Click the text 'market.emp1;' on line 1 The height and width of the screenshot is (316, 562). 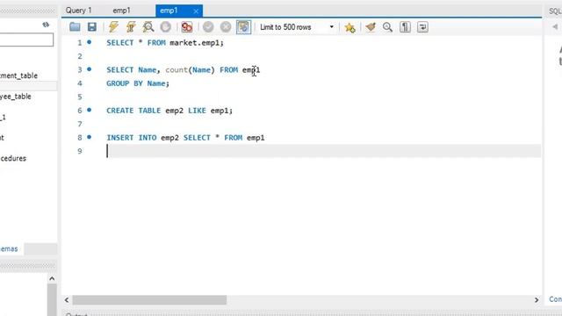[x=197, y=43]
